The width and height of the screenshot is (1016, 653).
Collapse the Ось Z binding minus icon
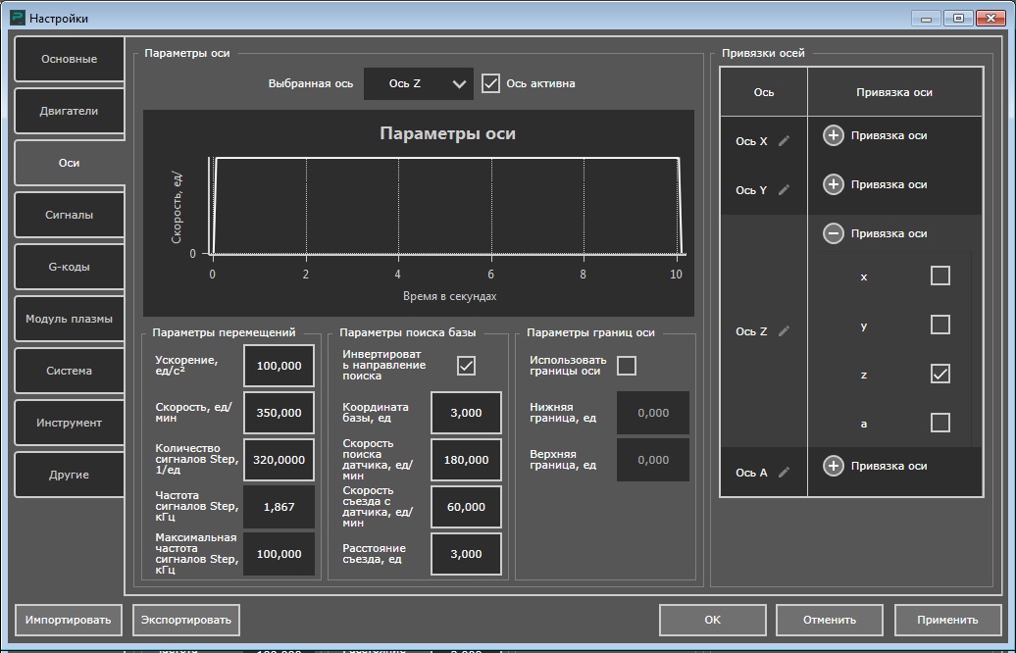pyautogui.click(x=833, y=233)
